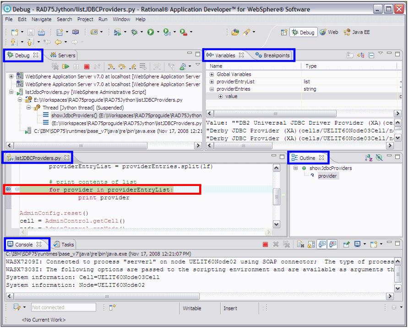Open the Display Selected Console dropdown arrow
Viewport: 408px width, 328px height.
[x=364, y=244]
